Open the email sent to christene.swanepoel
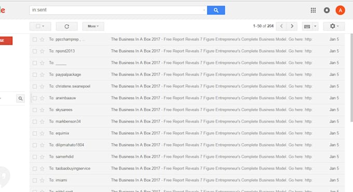 pyautogui.click(x=187, y=86)
